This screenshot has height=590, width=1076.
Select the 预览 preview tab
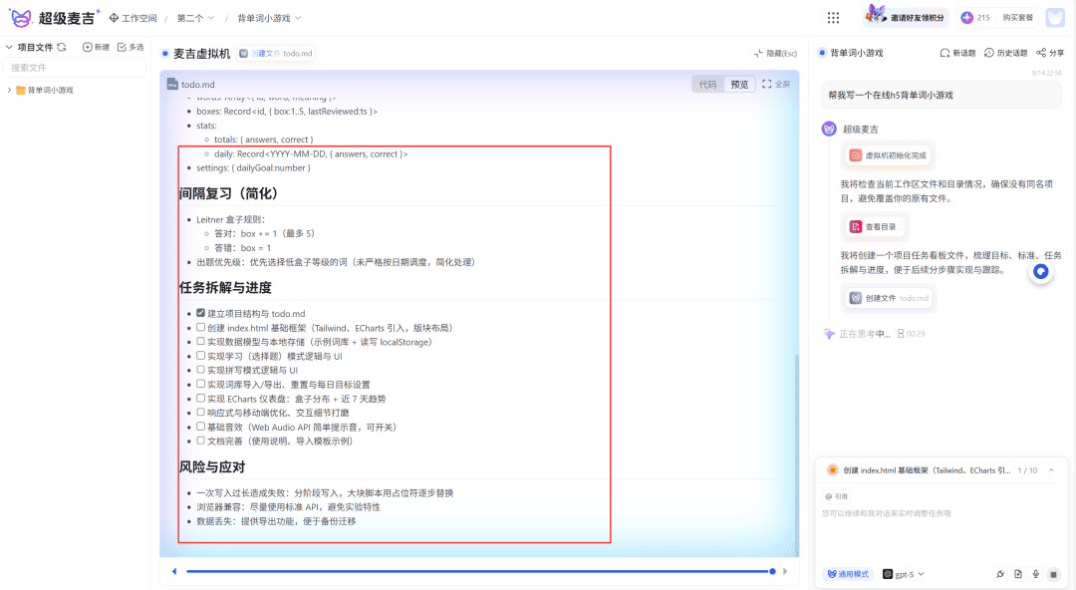coord(738,85)
